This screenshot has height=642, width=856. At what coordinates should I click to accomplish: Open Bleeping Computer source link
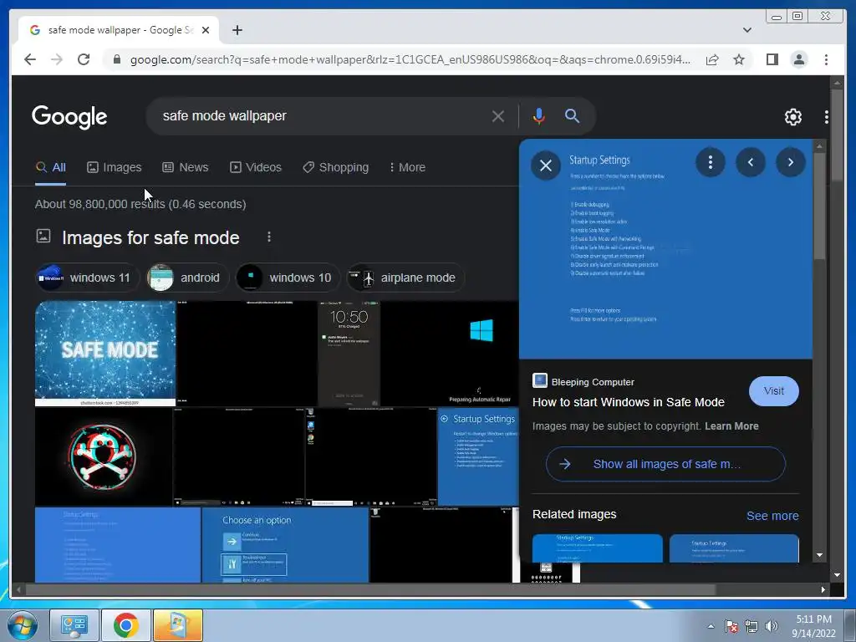pyautogui.click(x=583, y=381)
